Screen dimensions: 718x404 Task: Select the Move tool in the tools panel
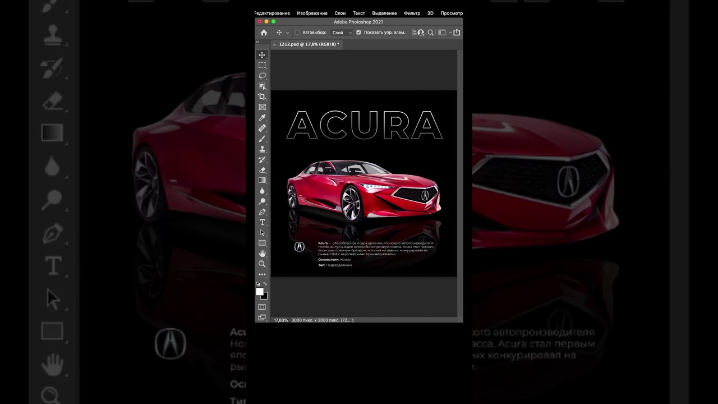point(262,55)
